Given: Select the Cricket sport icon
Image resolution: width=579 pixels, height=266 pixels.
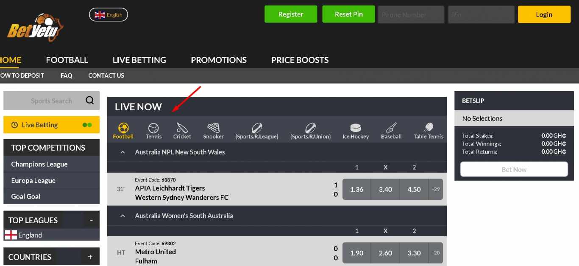Looking at the screenshot, I should coord(182,131).
